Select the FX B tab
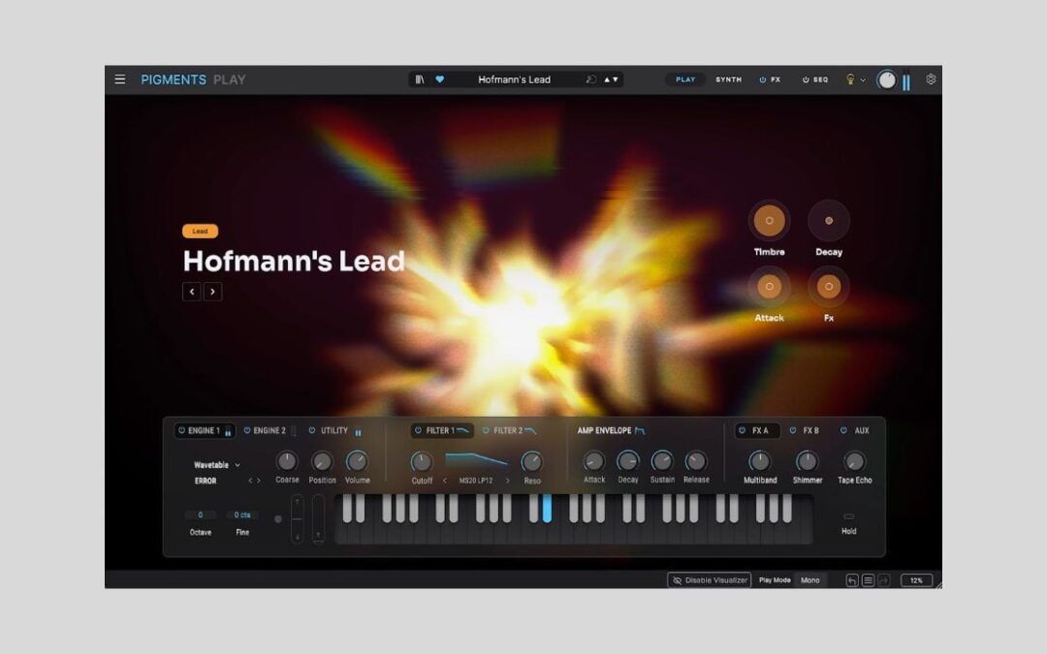 tap(810, 430)
